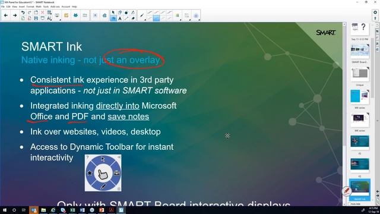Open the Page Sorter tab in sidebar
The width and height of the screenshot is (380, 214).
[x=378, y=26]
